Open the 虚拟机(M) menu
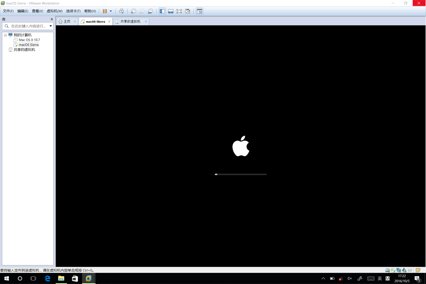Screen dimensions: 426x284 point(54,11)
